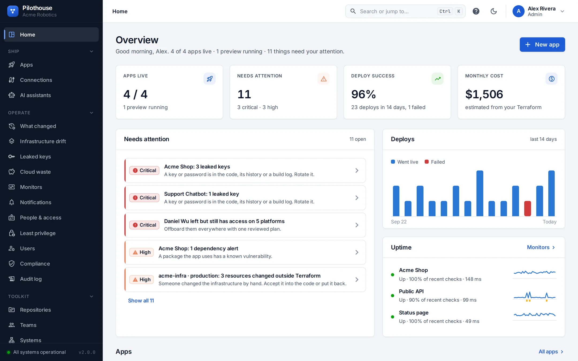Click the dollar icon on Monthly Cost card
Viewport: 578px width, 361px height.
pos(552,79)
